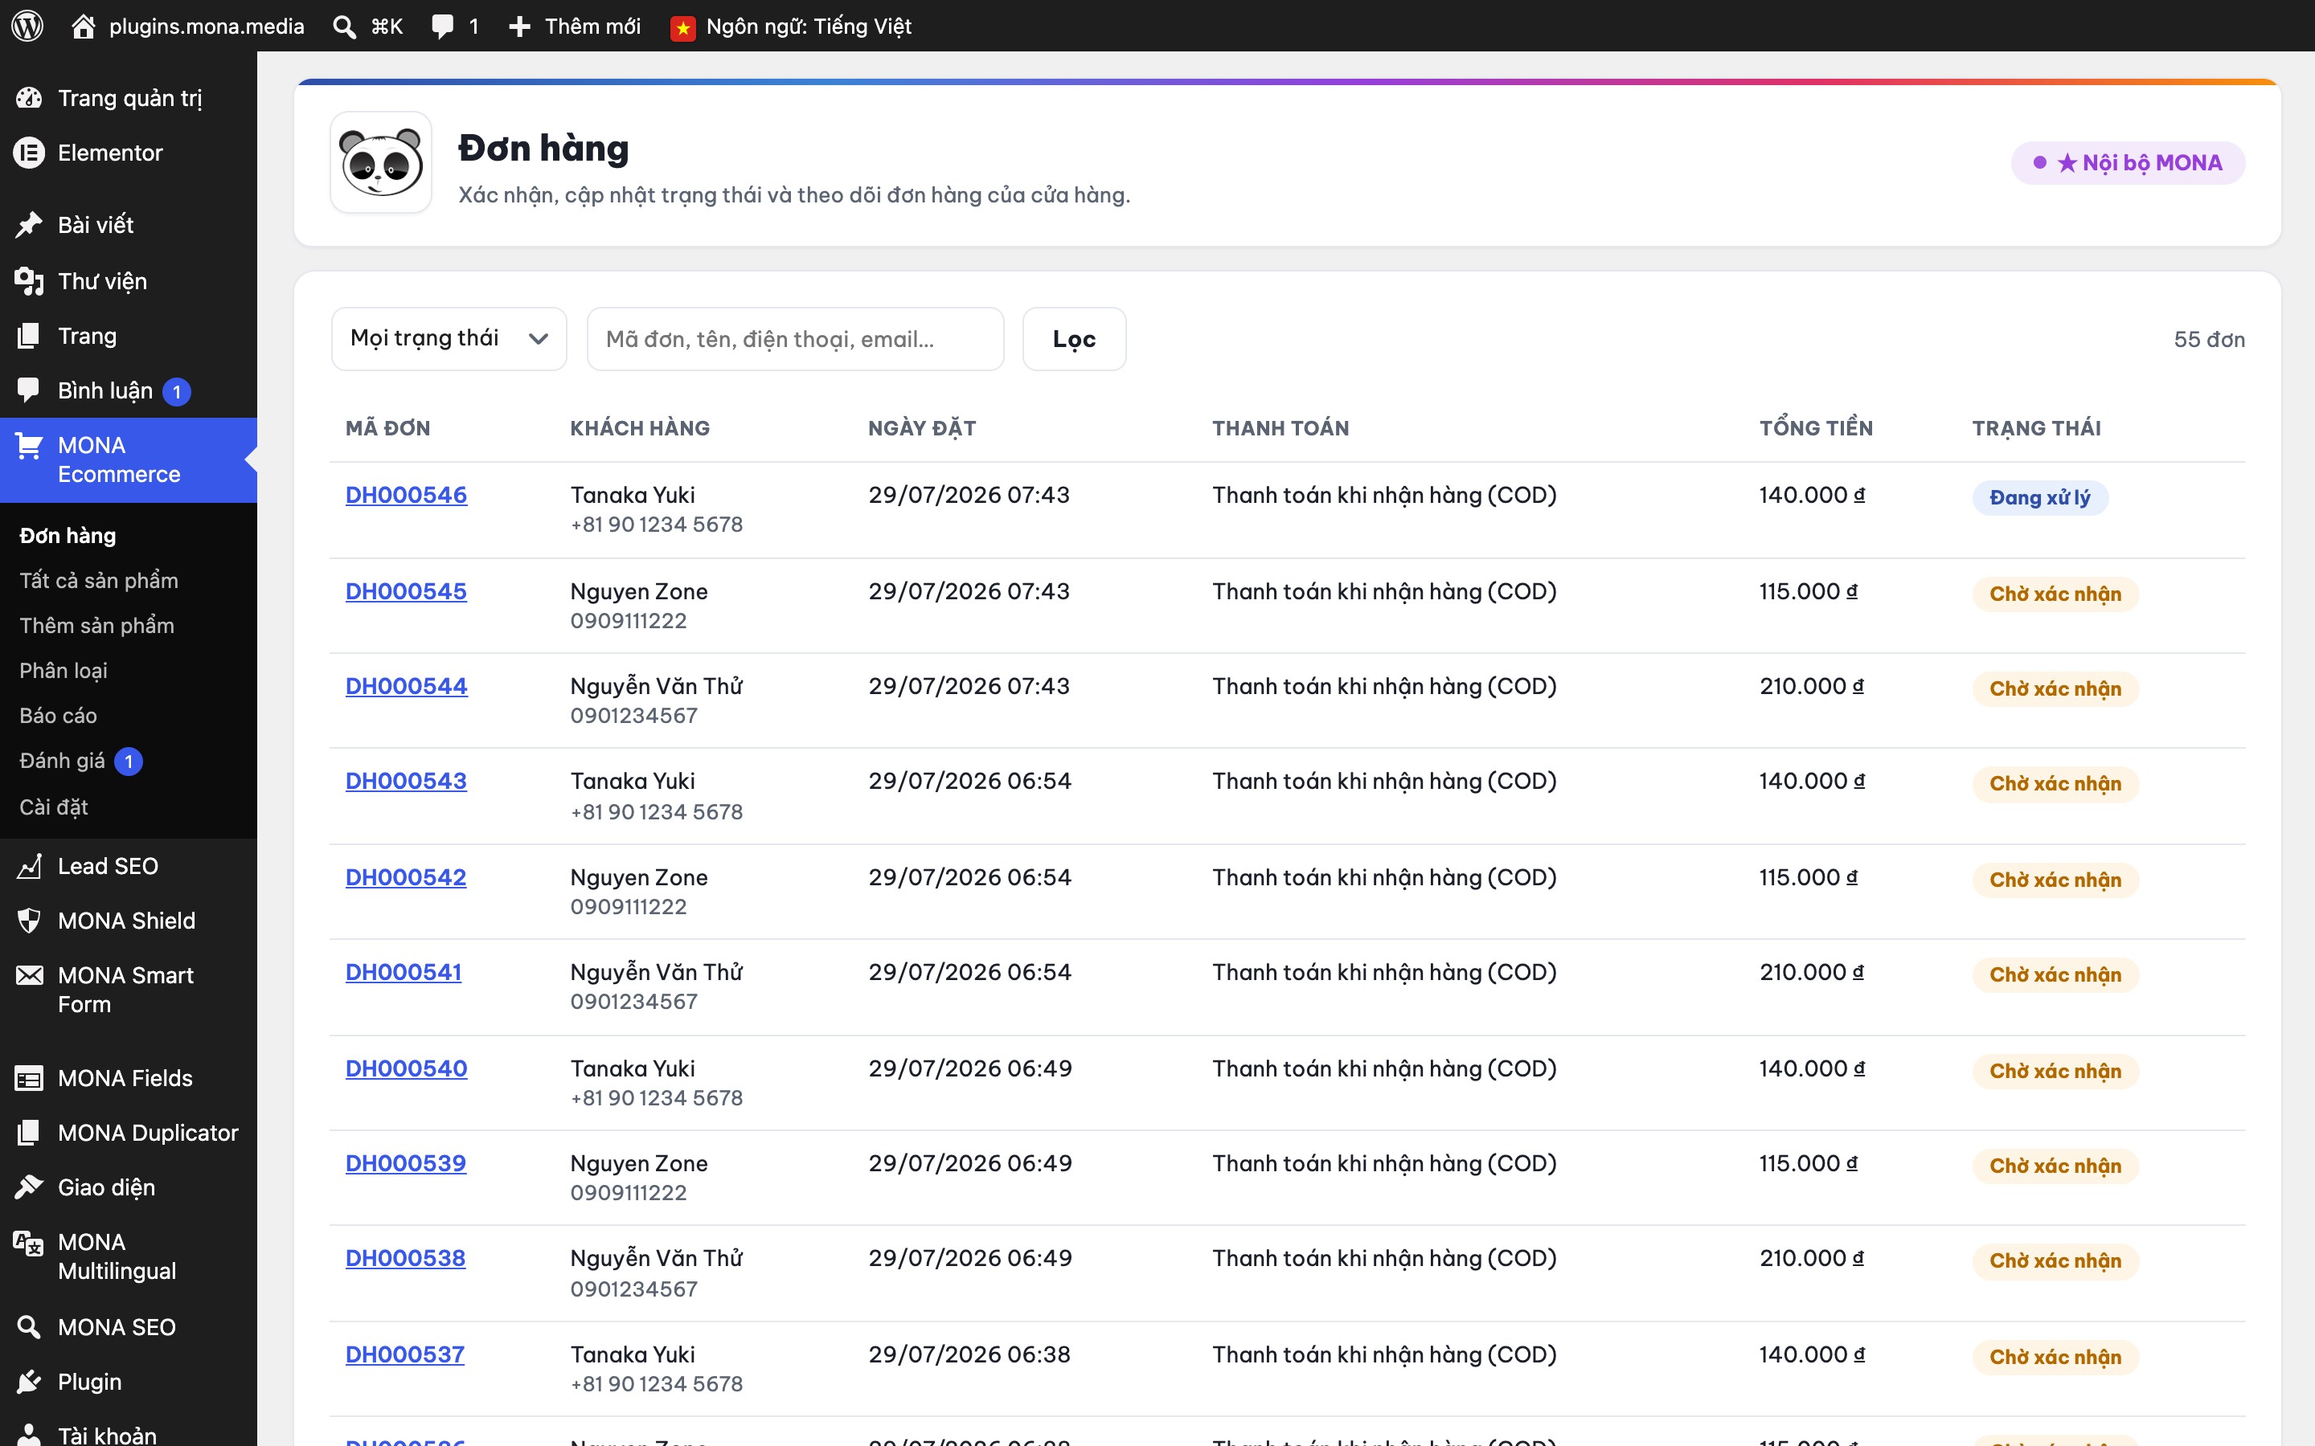Open order DH000546

406,496
